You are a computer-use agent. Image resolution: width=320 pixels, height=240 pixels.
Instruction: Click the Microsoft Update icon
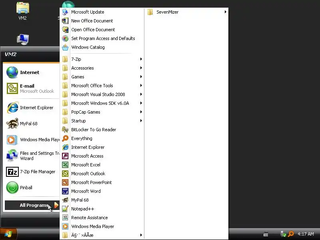click(x=65, y=12)
